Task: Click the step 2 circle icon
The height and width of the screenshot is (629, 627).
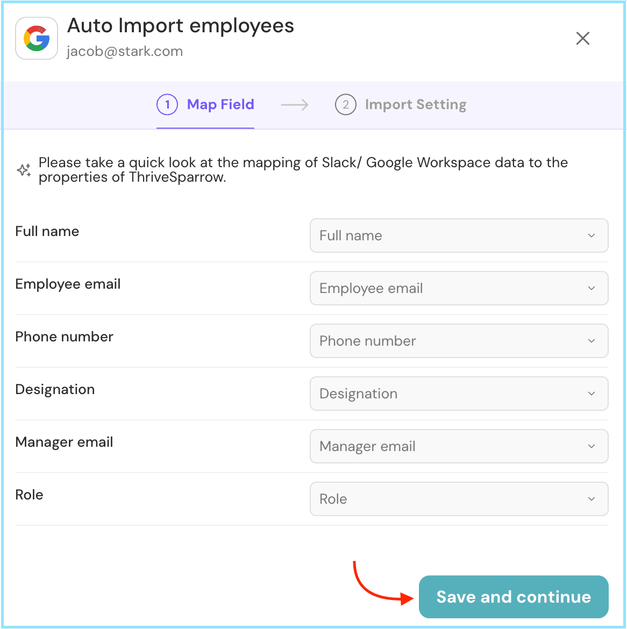Action: point(346,105)
